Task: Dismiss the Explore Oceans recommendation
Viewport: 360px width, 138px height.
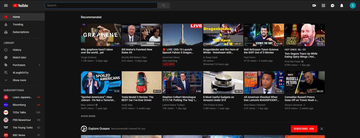Action: click(x=322, y=129)
